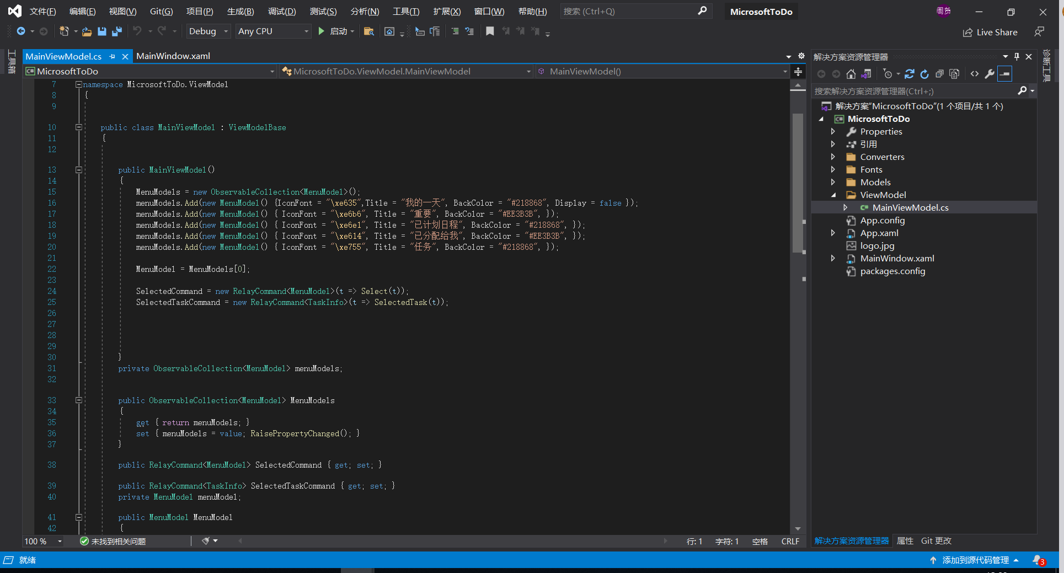This screenshot has width=1064, height=573.
Task: Refresh the Solution Explorer
Action: point(924,73)
